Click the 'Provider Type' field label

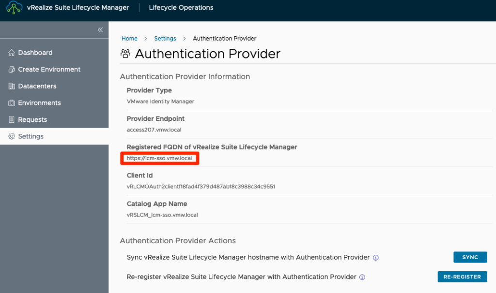[x=149, y=90]
